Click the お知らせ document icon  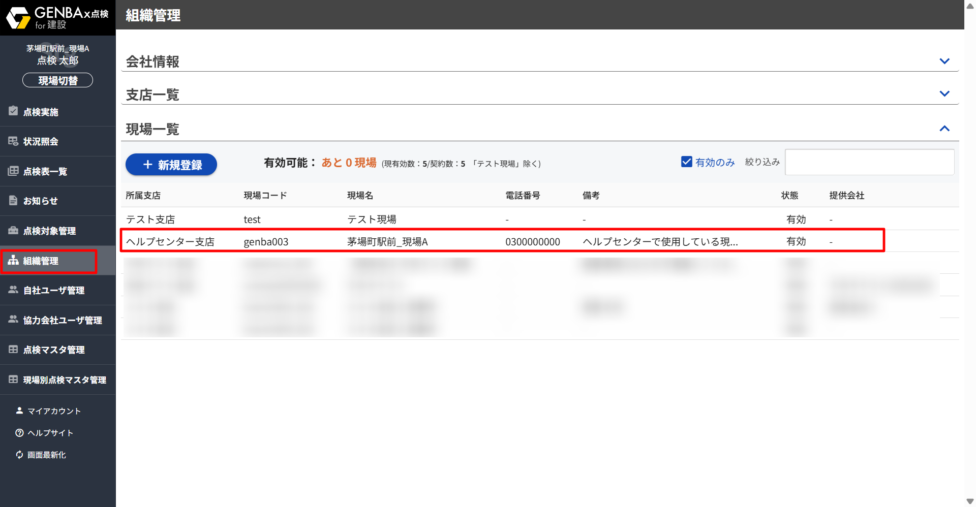[13, 201]
